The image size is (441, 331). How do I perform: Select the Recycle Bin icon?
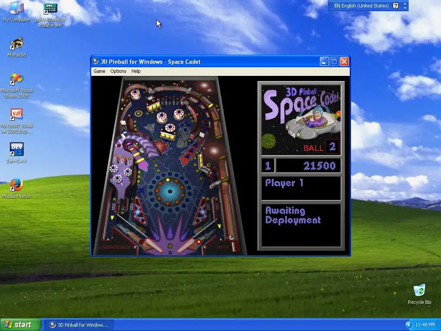coord(419,294)
